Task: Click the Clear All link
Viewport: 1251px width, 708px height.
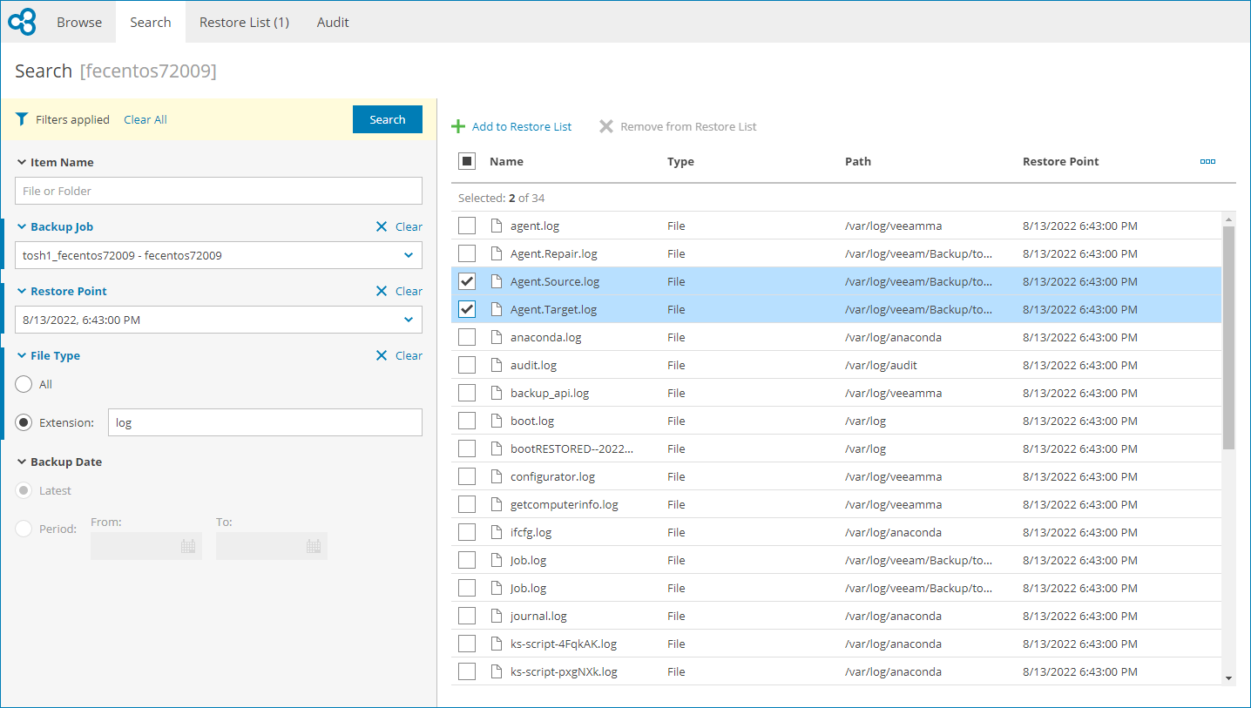Action: pos(145,118)
